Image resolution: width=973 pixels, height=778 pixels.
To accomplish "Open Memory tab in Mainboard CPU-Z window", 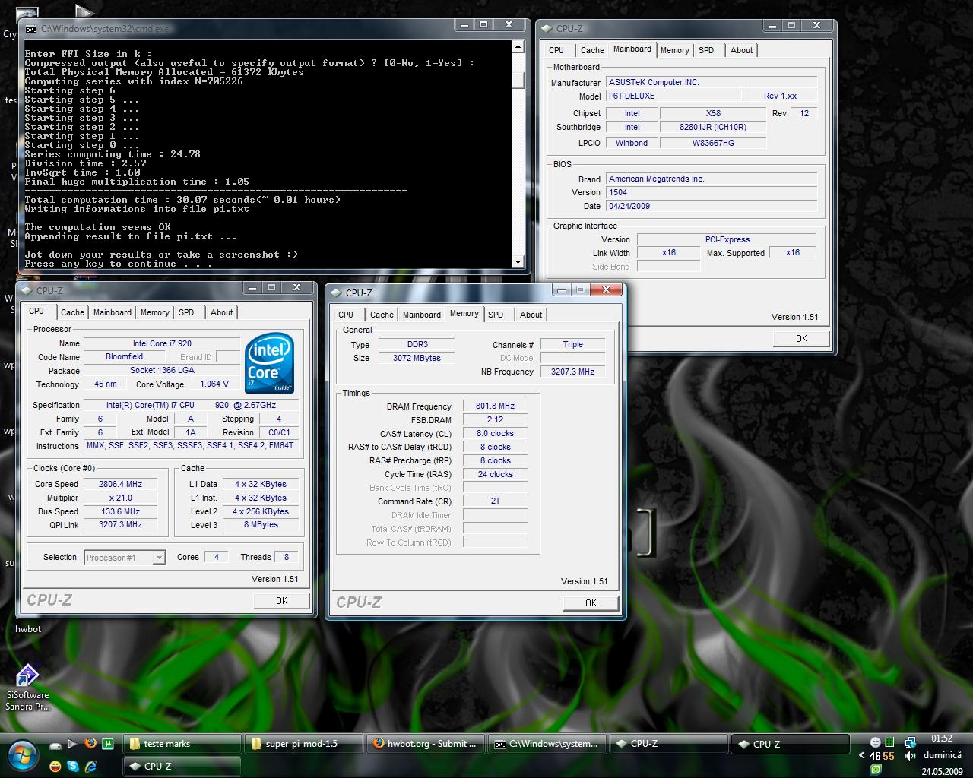I will [x=674, y=50].
